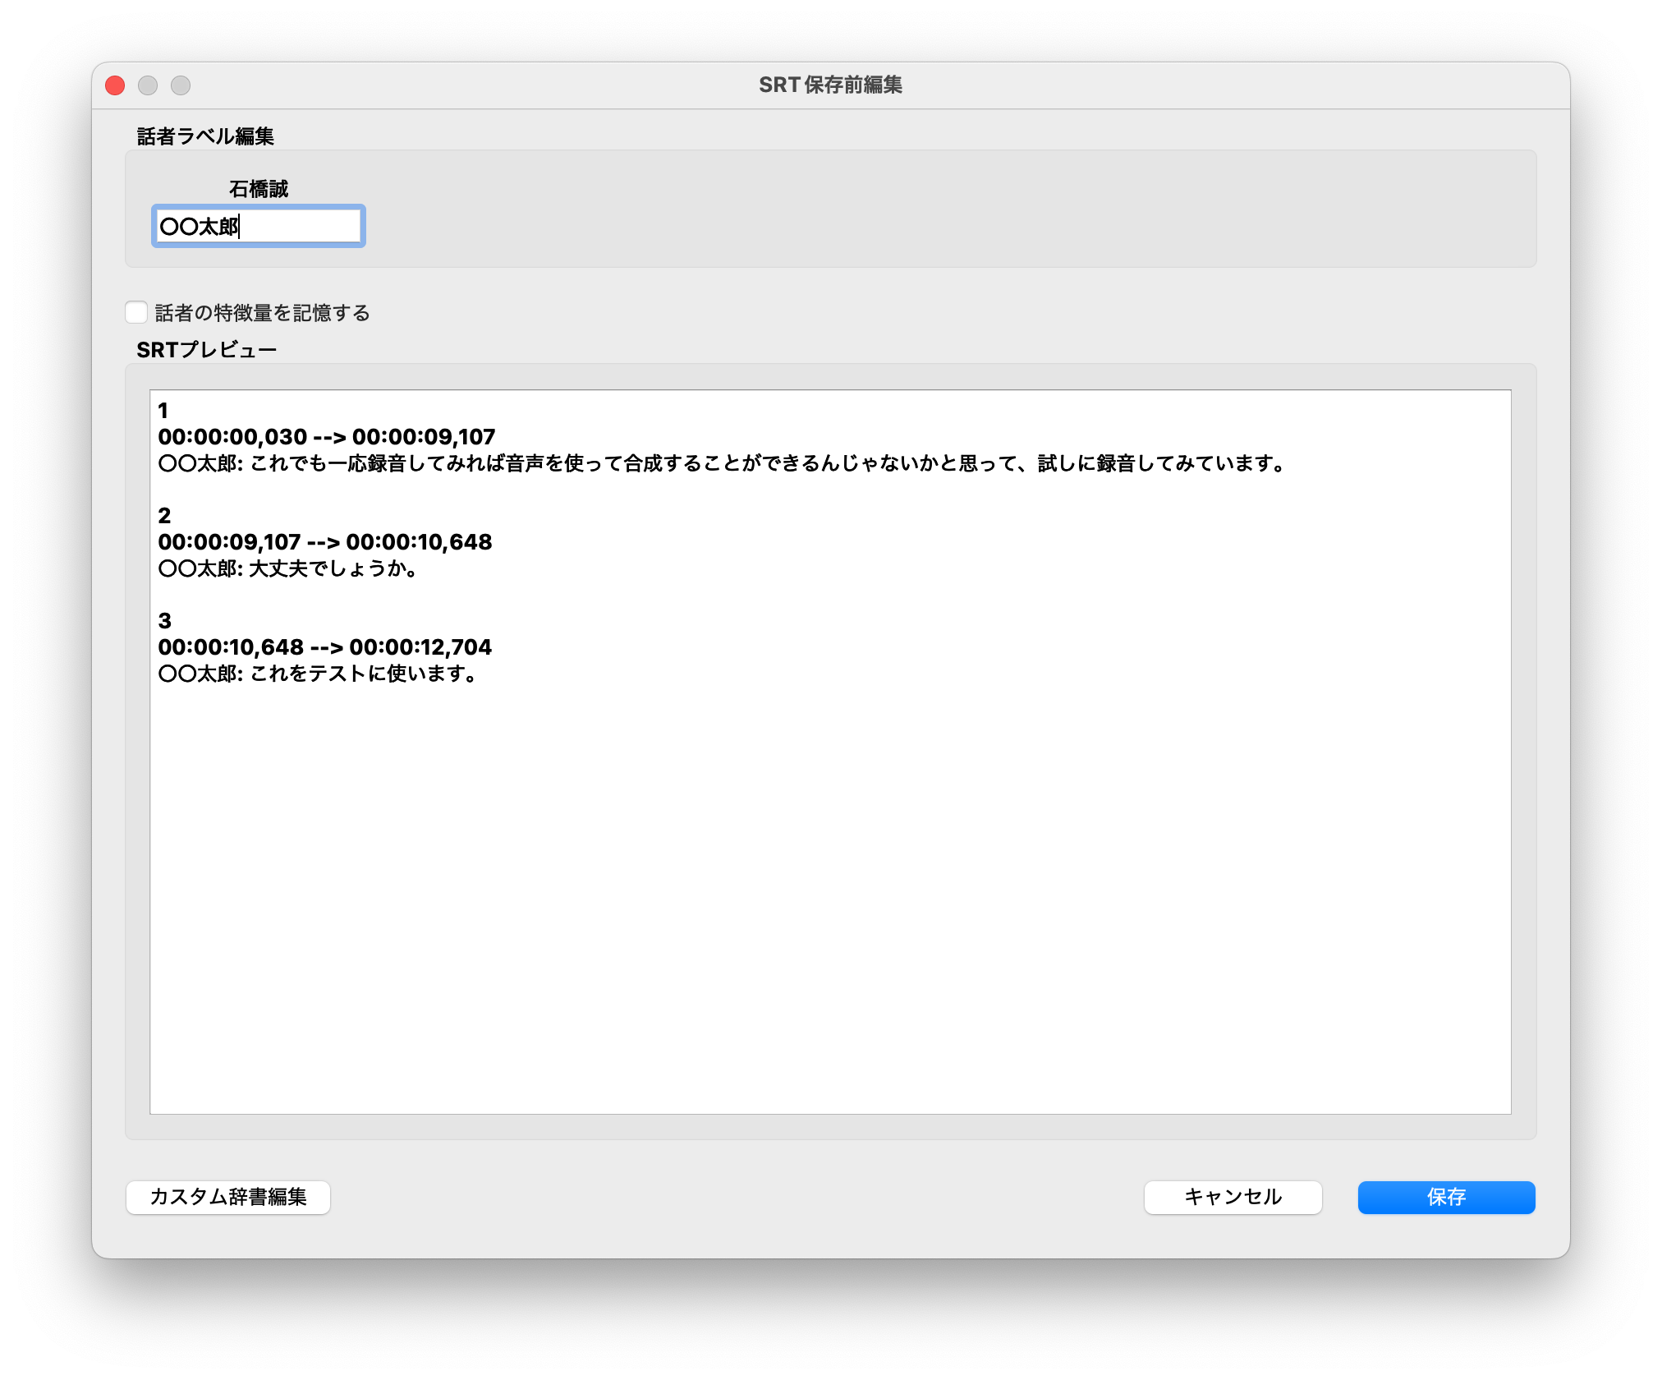Click the timestamp 00:00:10,648 --> 00:00:12,704
Image resolution: width=1662 pixels, height=1380 pixels.
click(x=325, y=647)
